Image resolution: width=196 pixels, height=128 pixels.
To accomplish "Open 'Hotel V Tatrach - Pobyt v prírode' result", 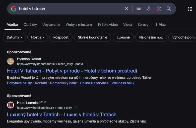I will (72, 71).
